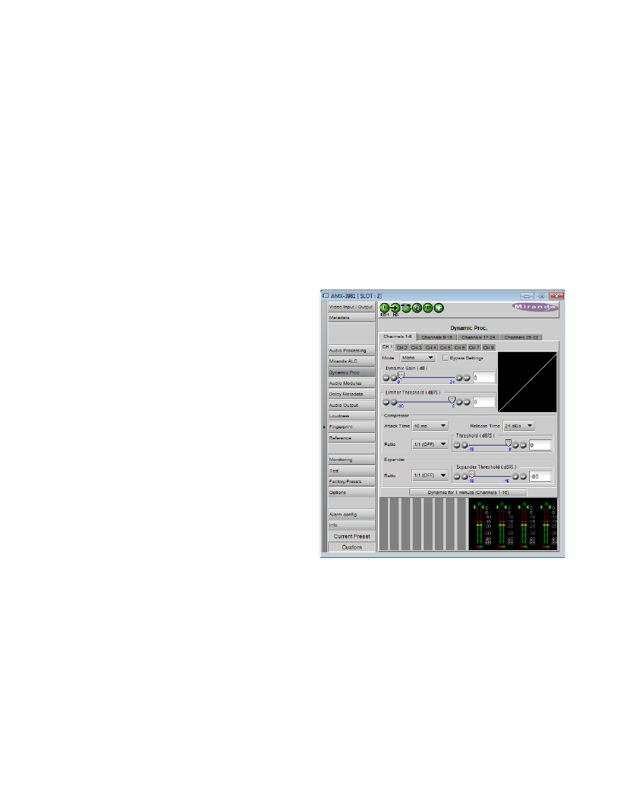This screenshot has height=804, width=621.
Task: Open the Alarm config panel
Action: (352, 515)
